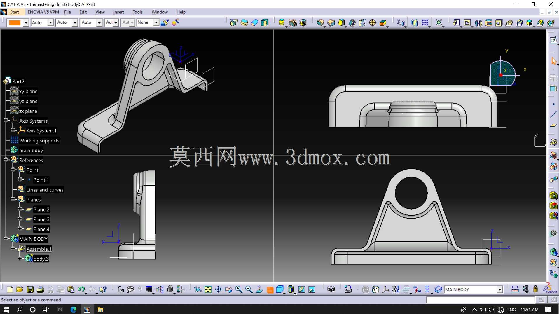Viewport: 559px width, 314px height.
Task: Select the Rotate view icon
Action: (229, 289)
